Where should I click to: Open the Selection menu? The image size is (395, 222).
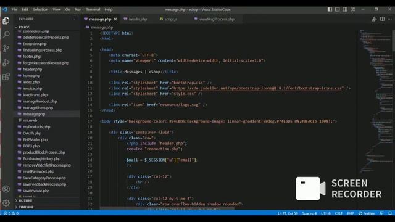(40, 10)
